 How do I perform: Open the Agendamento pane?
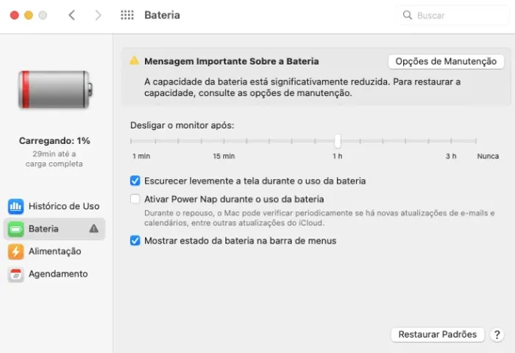tap(54, 274)
